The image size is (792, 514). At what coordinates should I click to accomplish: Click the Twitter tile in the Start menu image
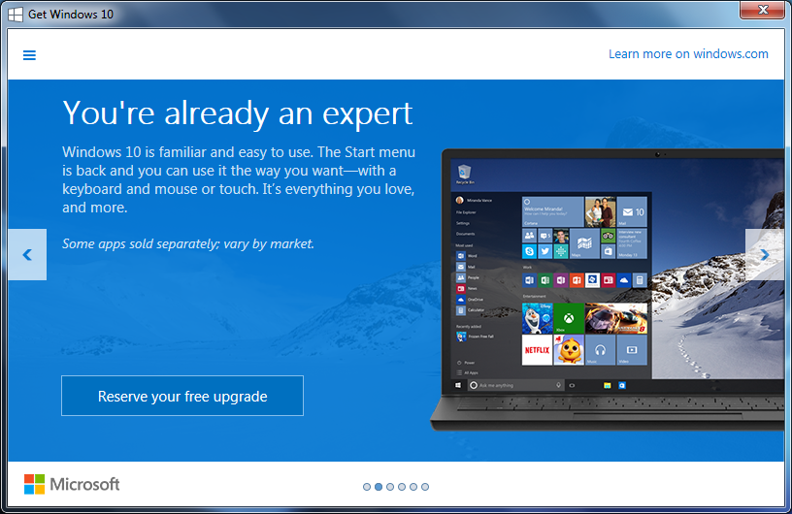point(545,252)
